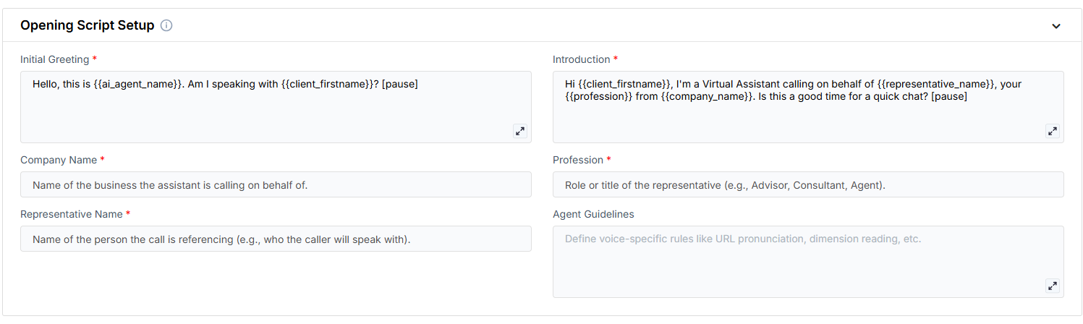
Task: Click the Opening Script Setup heading
Action: click(x=87, y=26)
